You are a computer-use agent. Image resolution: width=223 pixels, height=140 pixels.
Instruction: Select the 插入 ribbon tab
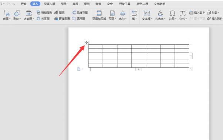(35, 4)
